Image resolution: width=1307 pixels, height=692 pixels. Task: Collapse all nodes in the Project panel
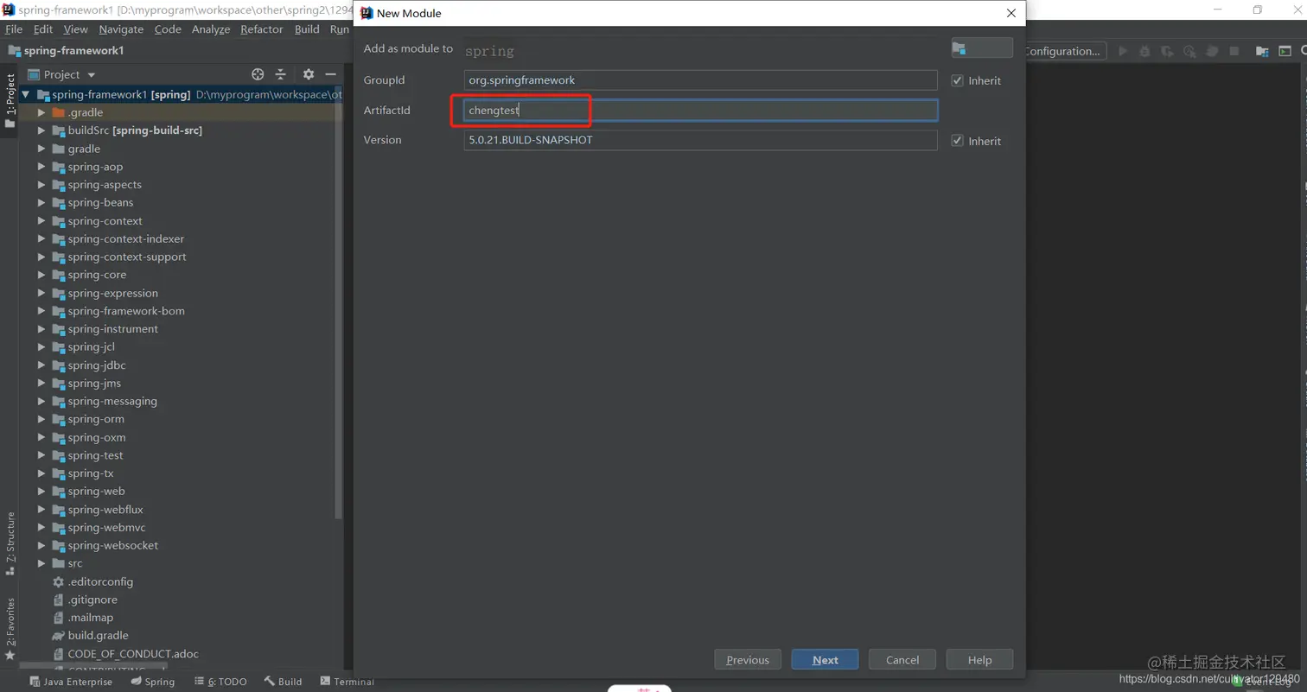pyautogui.click(x=281, y=74)
